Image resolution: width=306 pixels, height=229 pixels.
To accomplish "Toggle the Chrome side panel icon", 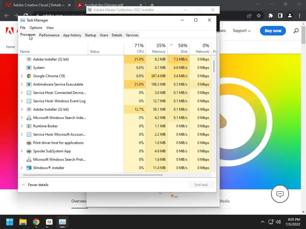I will point(280,16).
